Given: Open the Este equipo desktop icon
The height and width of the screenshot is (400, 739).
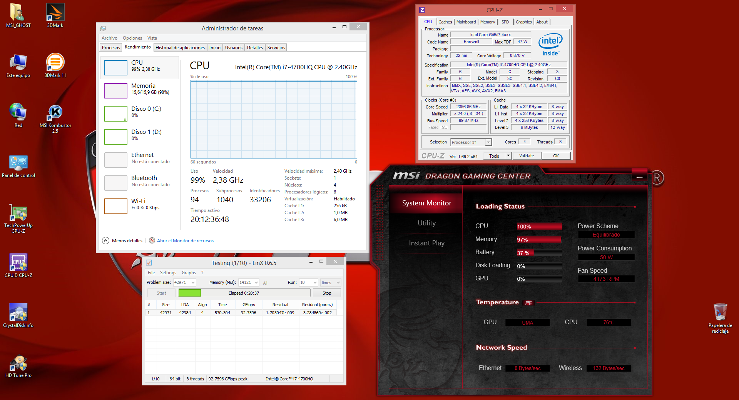Looking at the screenshot, I should pyautogui.click(x=18, y=65).
